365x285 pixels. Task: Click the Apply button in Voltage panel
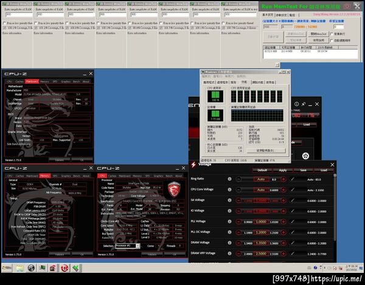[282, 170]
